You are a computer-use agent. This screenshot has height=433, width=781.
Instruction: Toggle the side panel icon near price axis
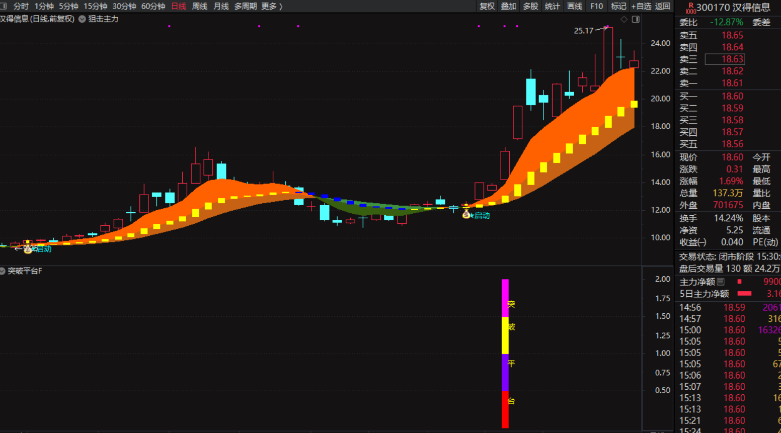[x=636, y=19]
